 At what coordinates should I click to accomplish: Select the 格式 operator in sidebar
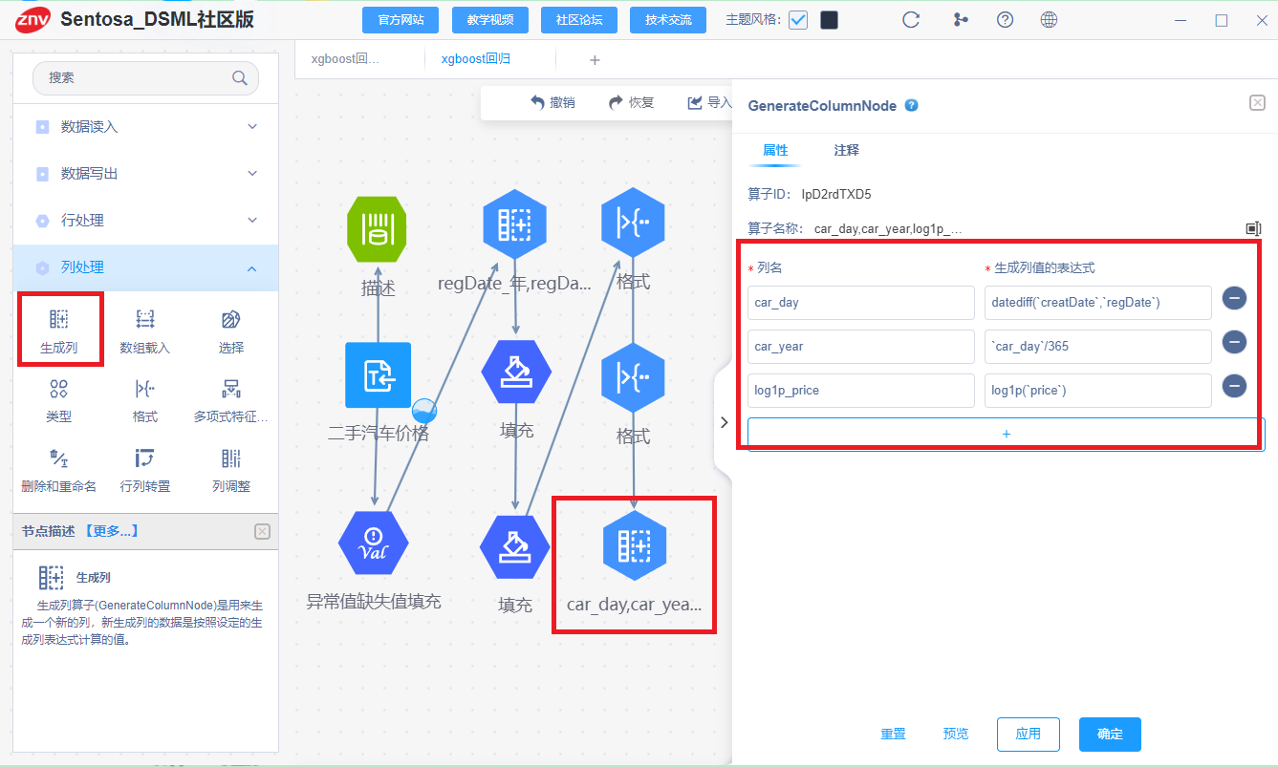144,400
